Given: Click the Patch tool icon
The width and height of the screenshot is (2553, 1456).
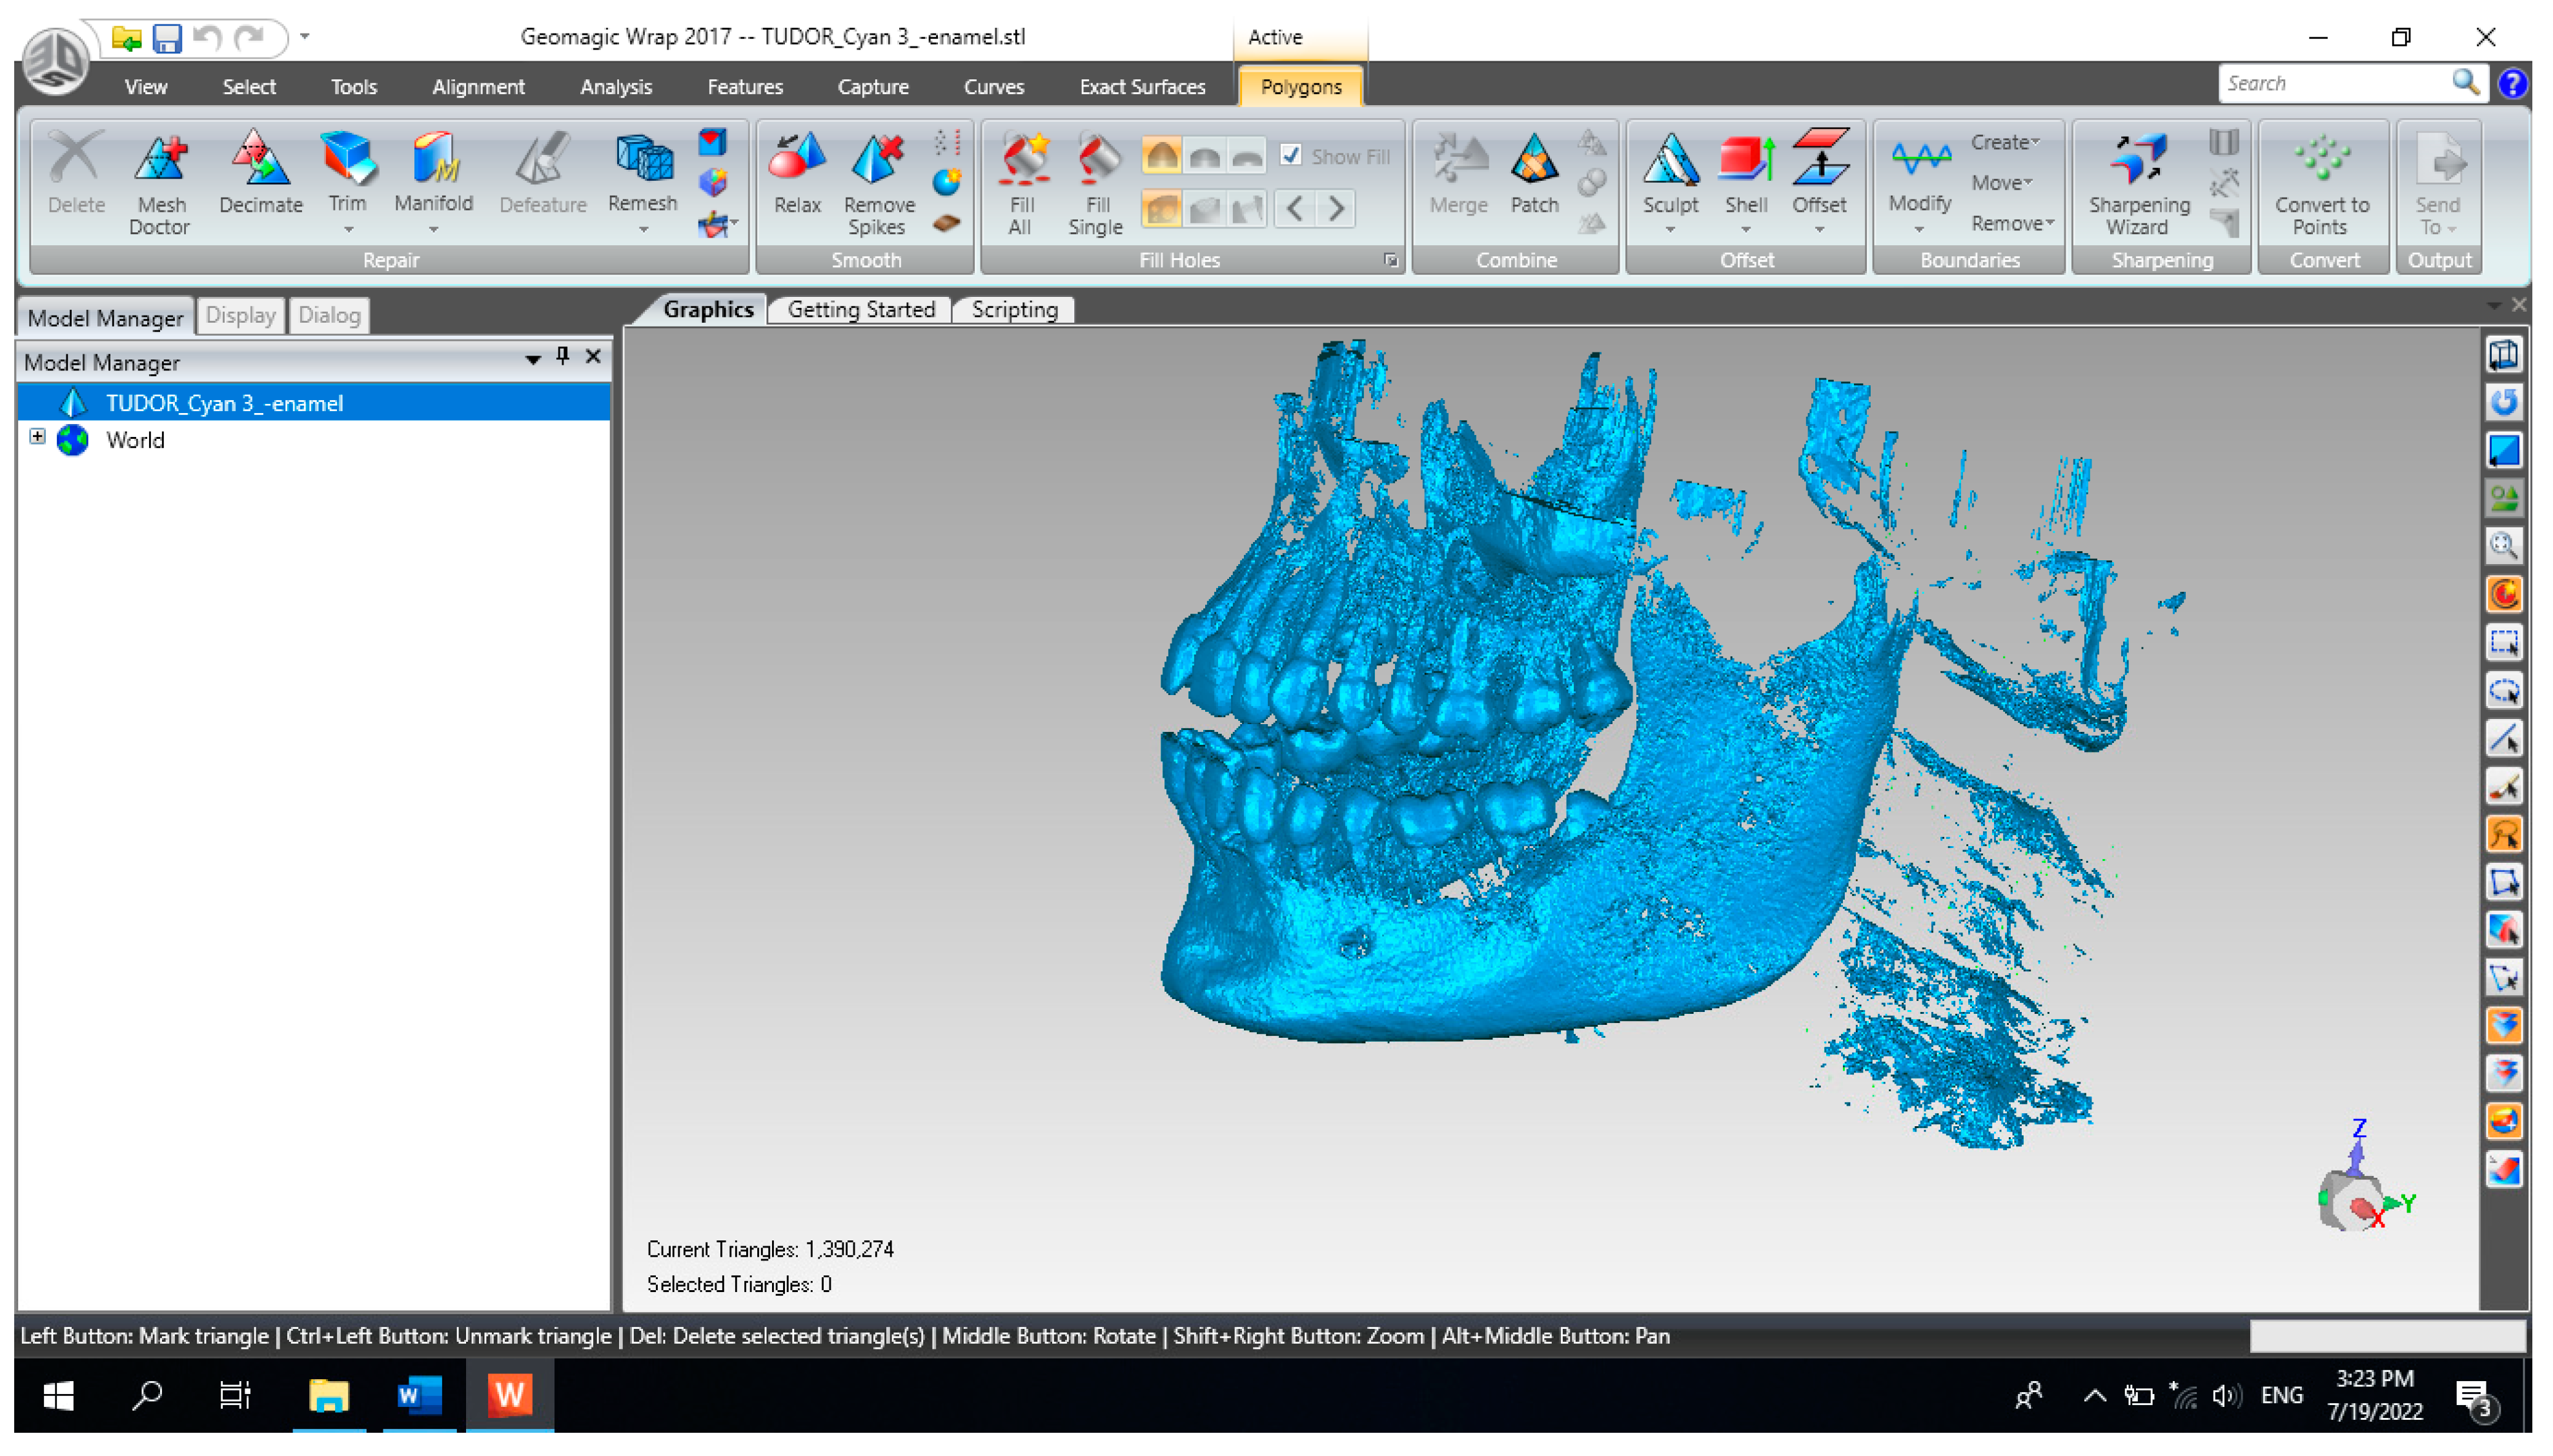Looking at the screenshot, I should [x=1533, y=160].
